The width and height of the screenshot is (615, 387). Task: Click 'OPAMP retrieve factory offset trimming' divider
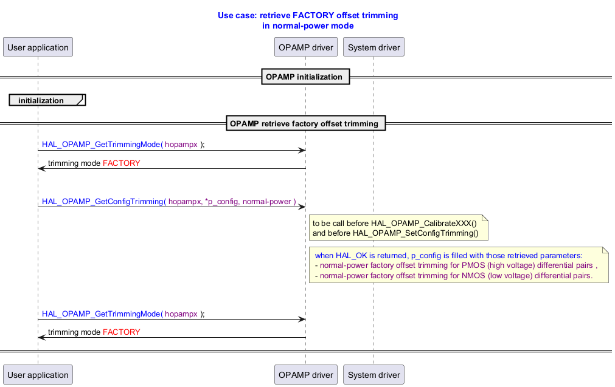point(305,124)
